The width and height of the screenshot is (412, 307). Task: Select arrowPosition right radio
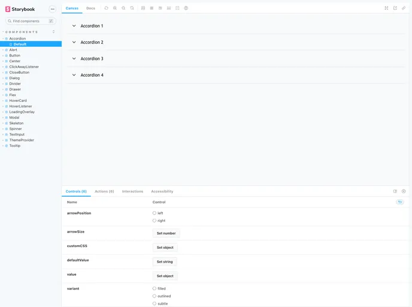[154, 221]
